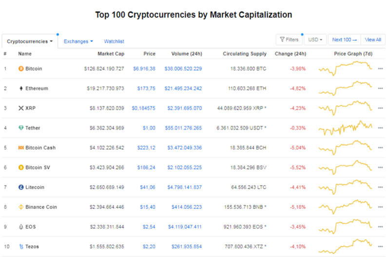This screenshot has height=257, width=389.
Task: Sort by Market Cap column header
Action: point(111,54)
